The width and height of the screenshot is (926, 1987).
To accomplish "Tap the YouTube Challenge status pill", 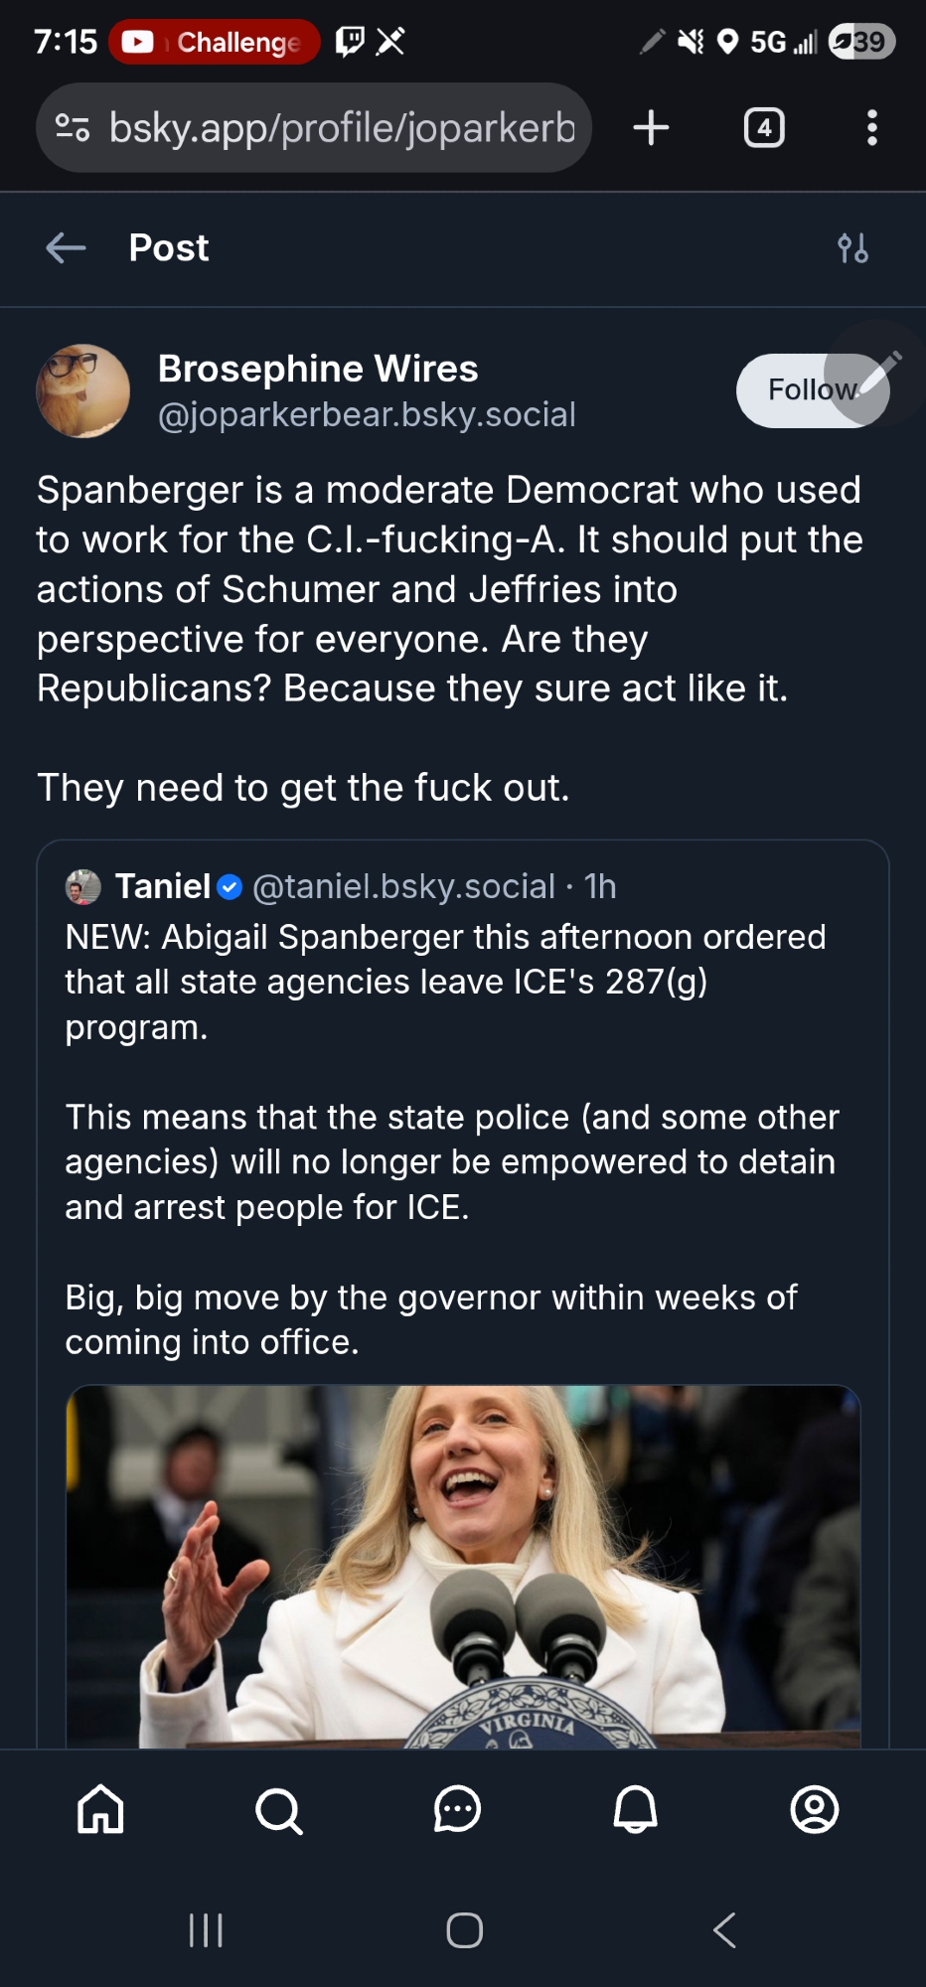I will 215,42.
